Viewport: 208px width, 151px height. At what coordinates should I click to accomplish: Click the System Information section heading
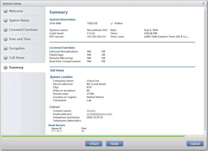pos(62,20)
